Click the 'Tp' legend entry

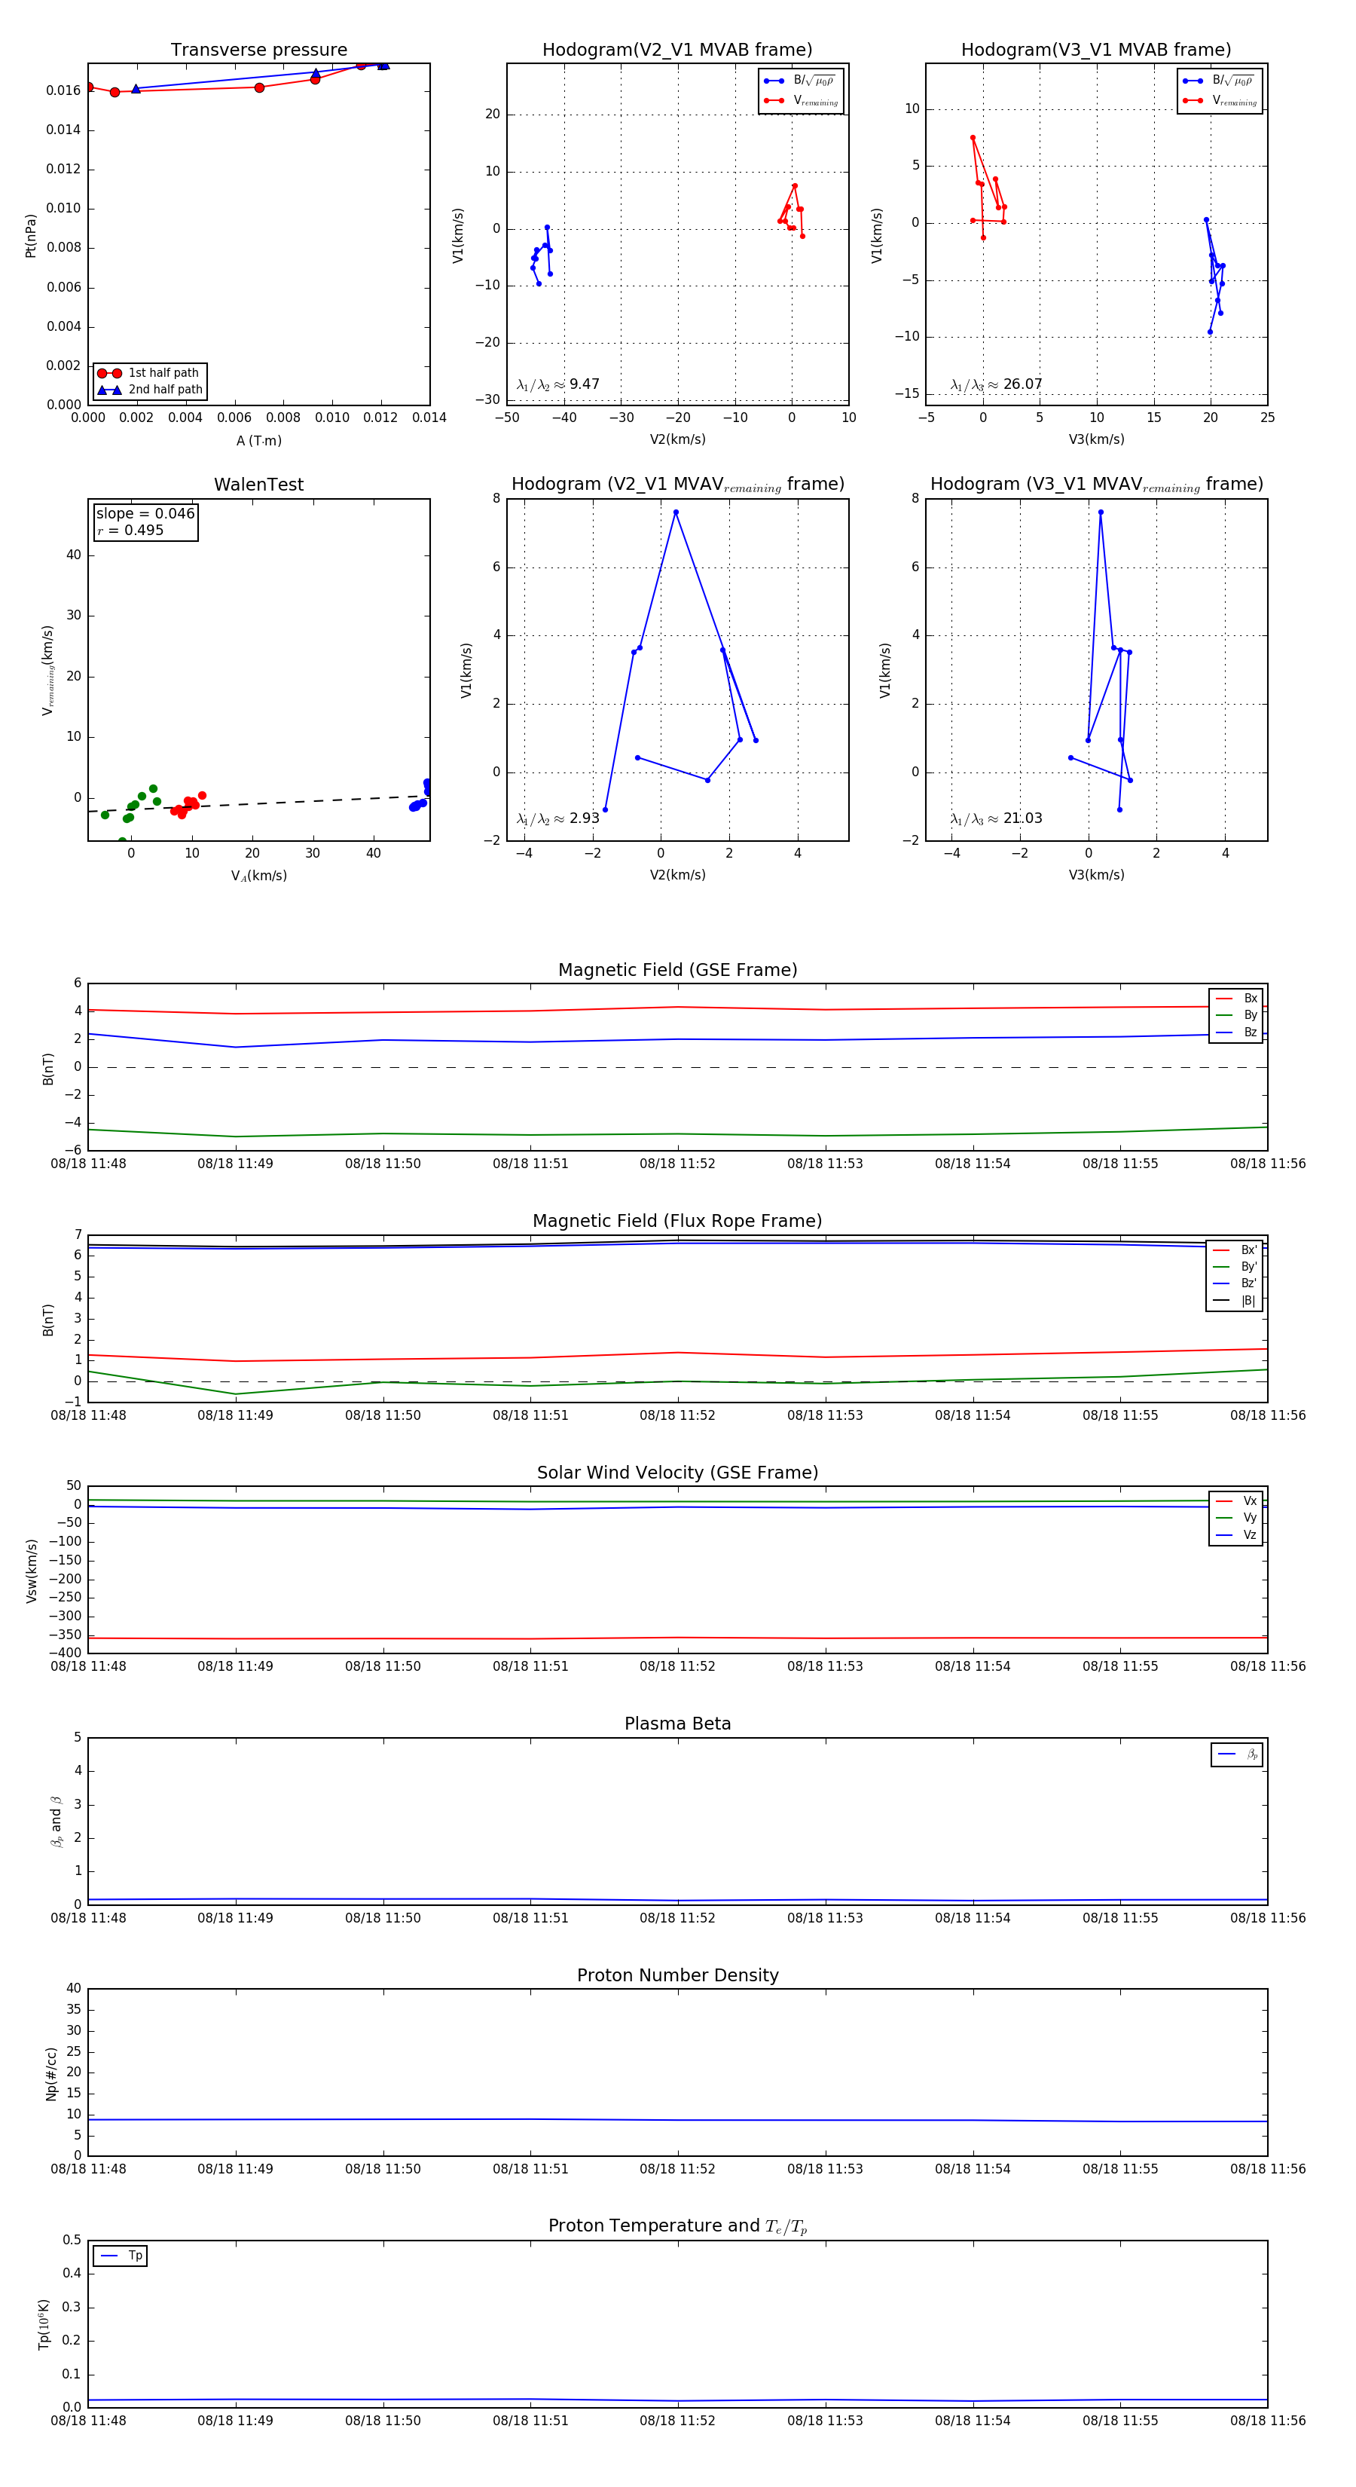(121, 2256)
